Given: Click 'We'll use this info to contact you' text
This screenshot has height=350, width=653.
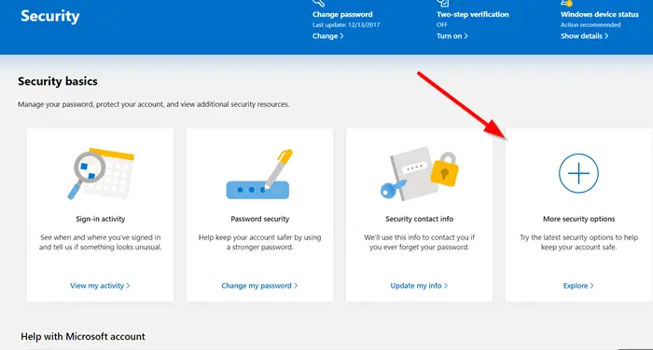Looking at the screenshot, I should (x=420, y=242).
